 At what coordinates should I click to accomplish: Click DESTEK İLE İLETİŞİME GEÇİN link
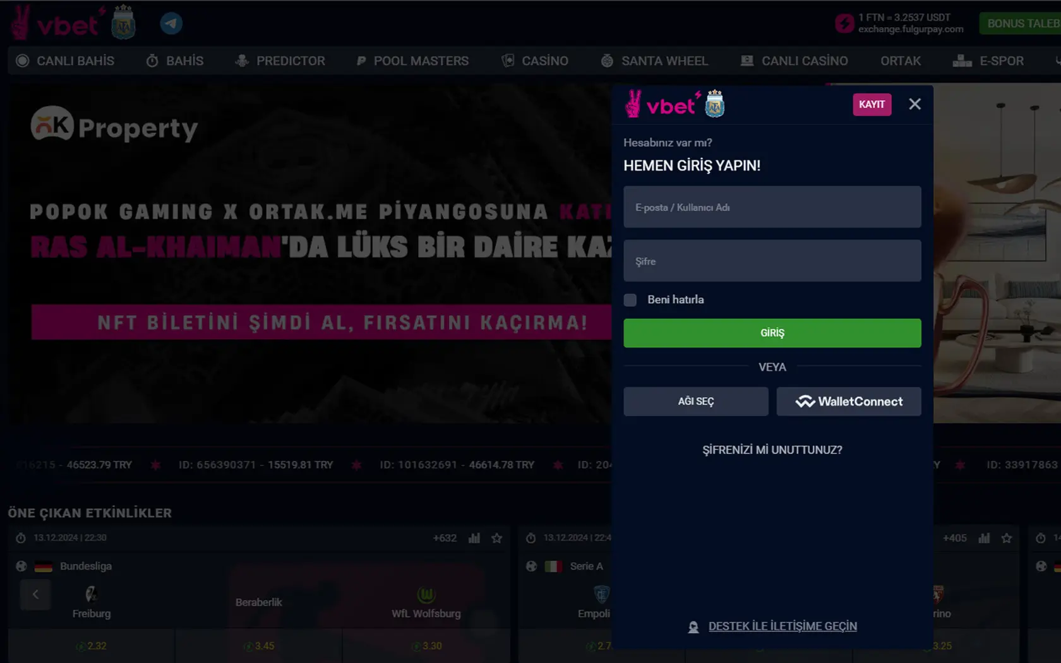click(x=782, y=626)
